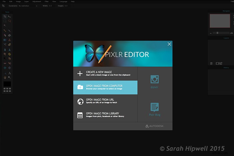Image resolution: width=234 pixels, height=156 pixels.
Task: Select the Hand pan tool
Action: [x=5, y=77]
